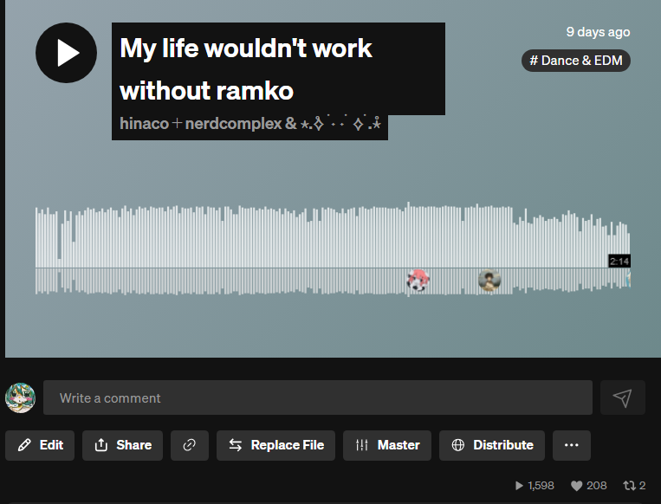The image size is (661, 504).
Task: Click the 1,598 plays count
Action: (535, 486)
